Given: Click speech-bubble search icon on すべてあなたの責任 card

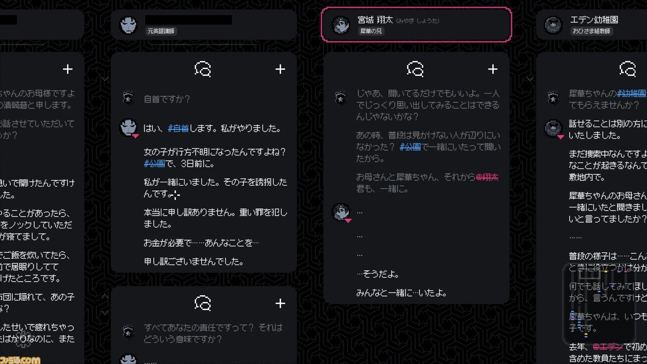Looking at the screenshot, I should (x=203, y=303).
